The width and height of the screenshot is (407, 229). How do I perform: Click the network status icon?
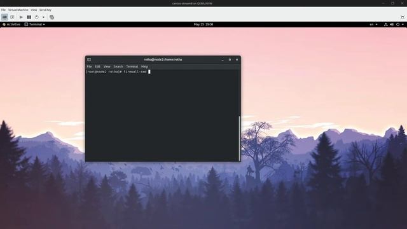click(x=386, y=24)
